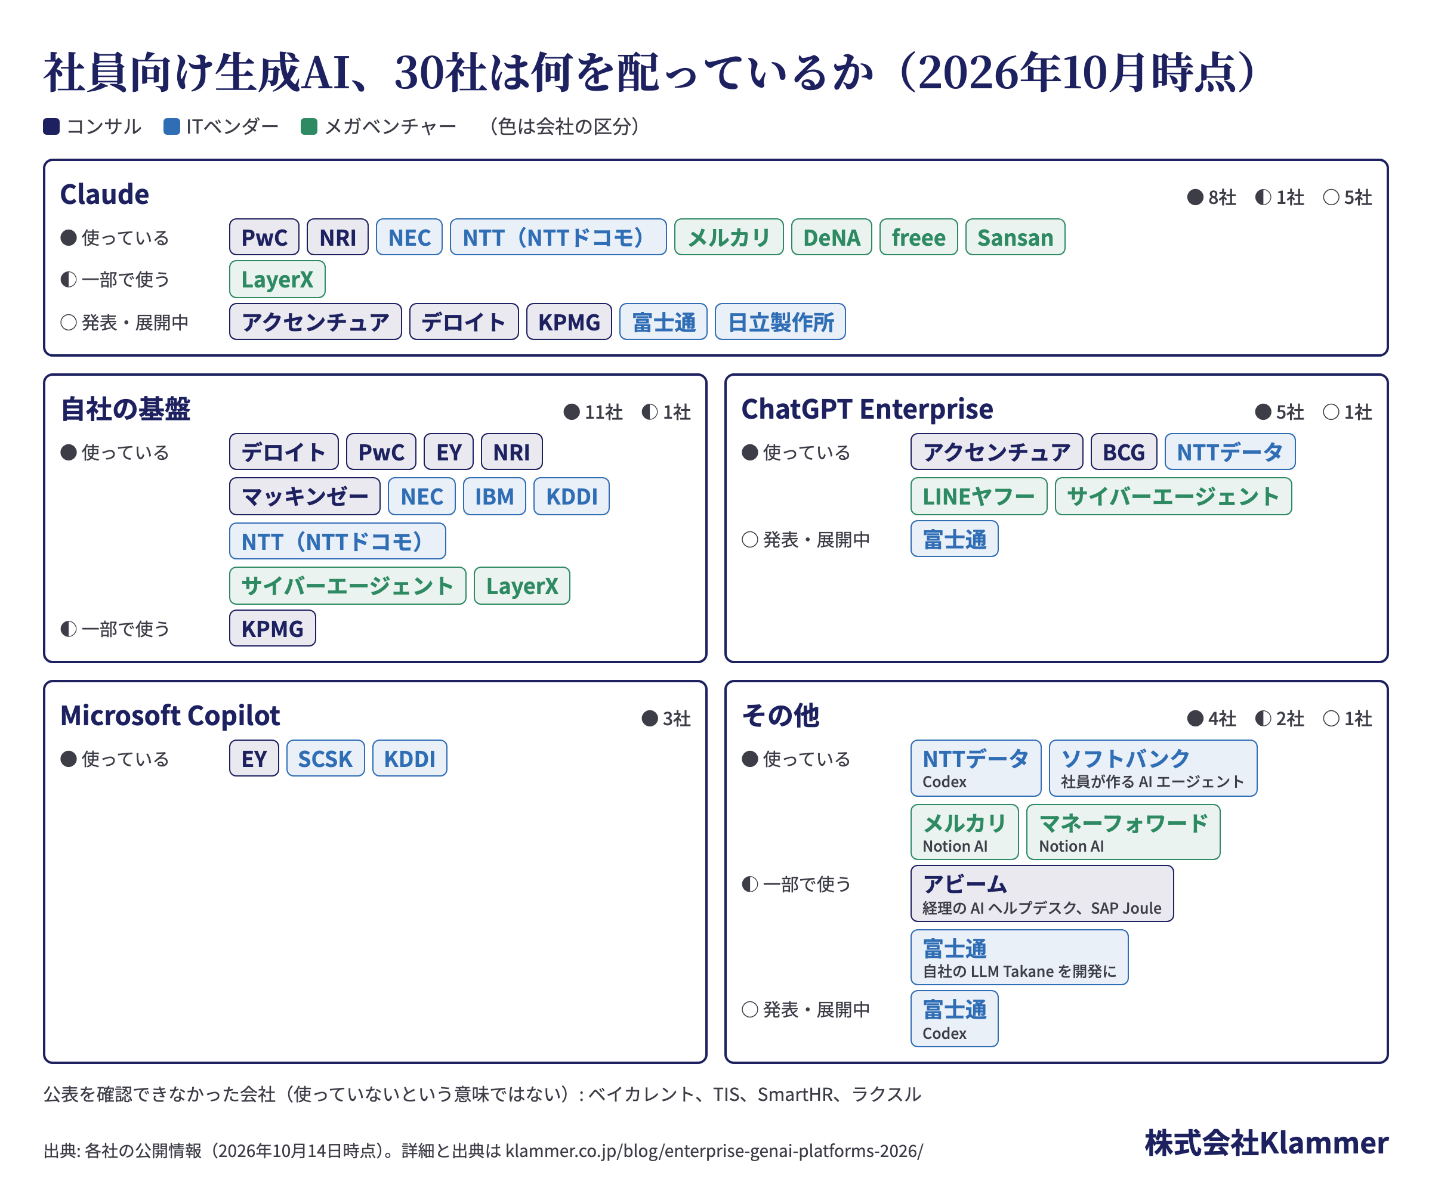This screenshot has width=1432, height=1194.
Task: Click the green メガベンチャー legend swatch
Action: (x=309, y=127)
